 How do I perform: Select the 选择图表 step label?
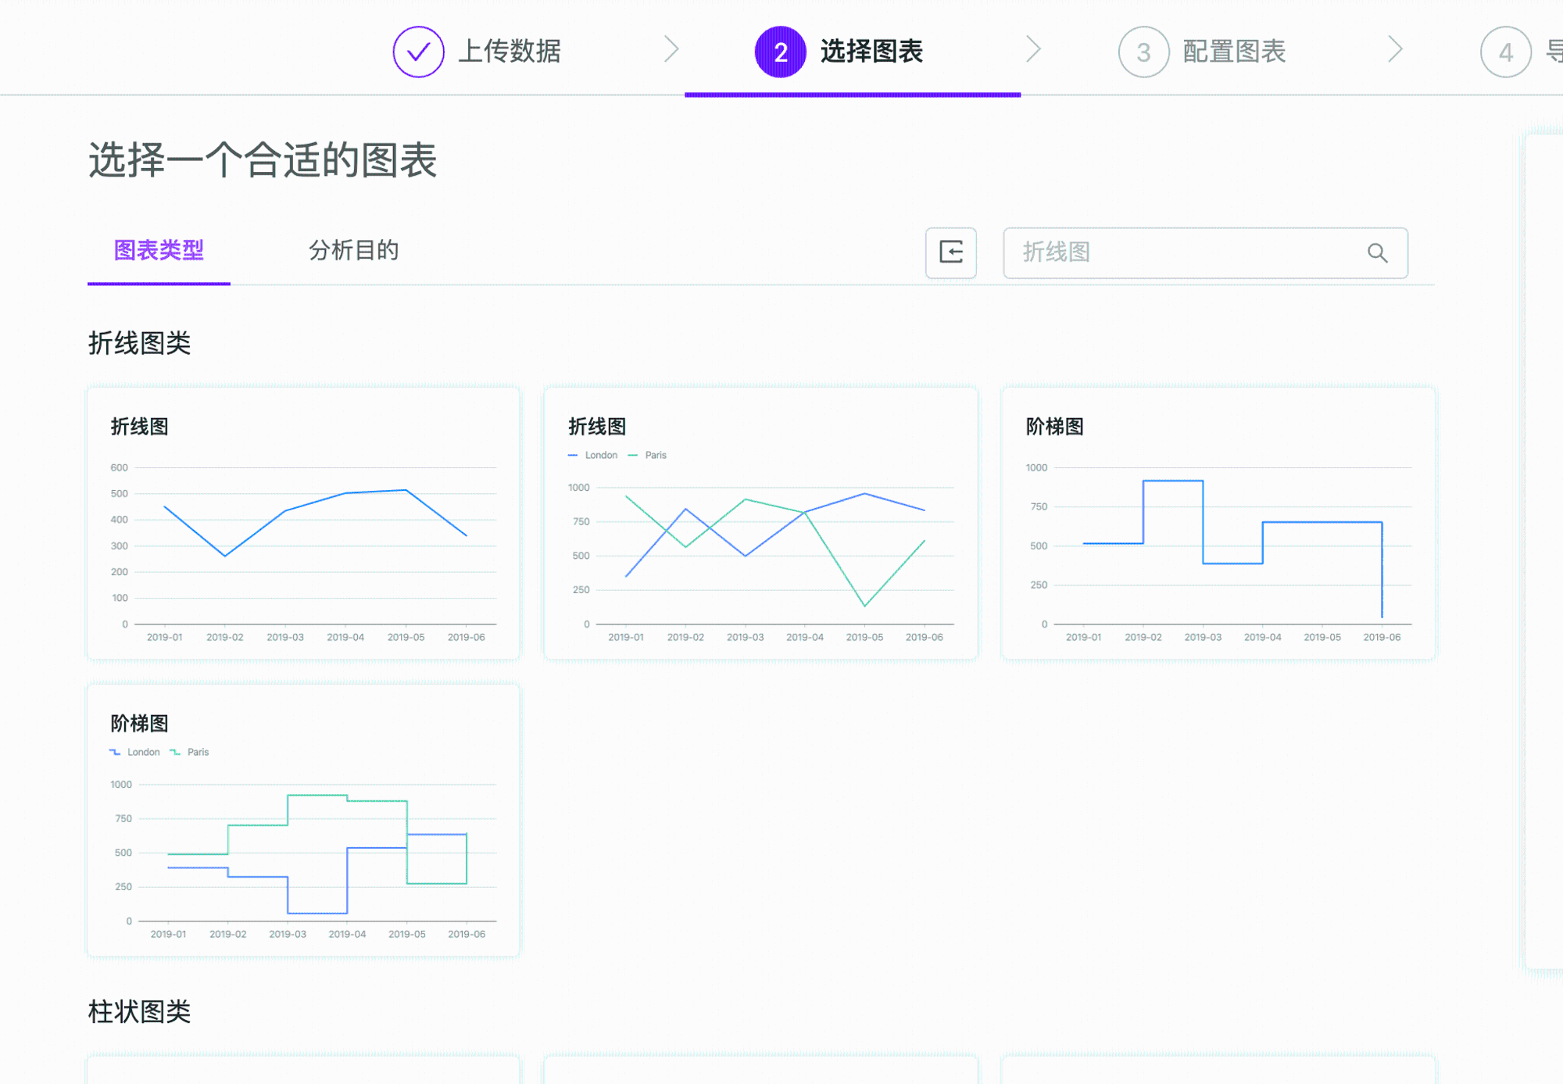click(x=871, y=52)
